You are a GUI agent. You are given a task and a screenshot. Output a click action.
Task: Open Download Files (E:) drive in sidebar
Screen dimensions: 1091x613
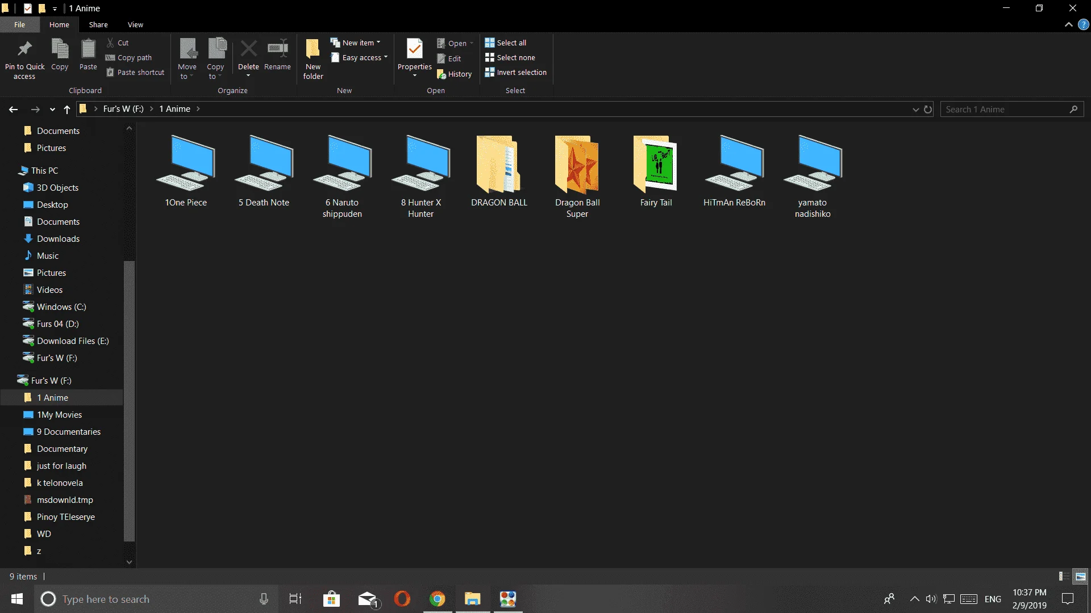point(73,341)
